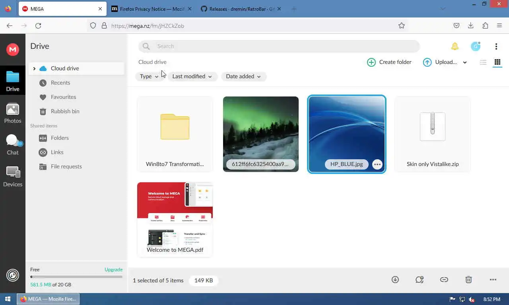Viewport: 509px width, 305px height.
Task: Click tracking protection shield icon
Action: click(93, 26)
